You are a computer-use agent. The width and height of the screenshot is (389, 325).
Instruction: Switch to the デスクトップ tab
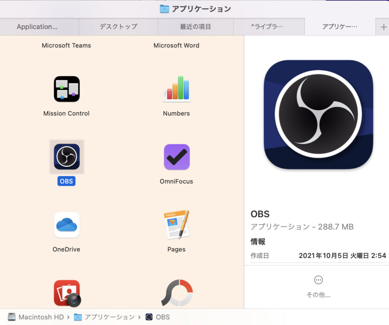tap(118, 27)
